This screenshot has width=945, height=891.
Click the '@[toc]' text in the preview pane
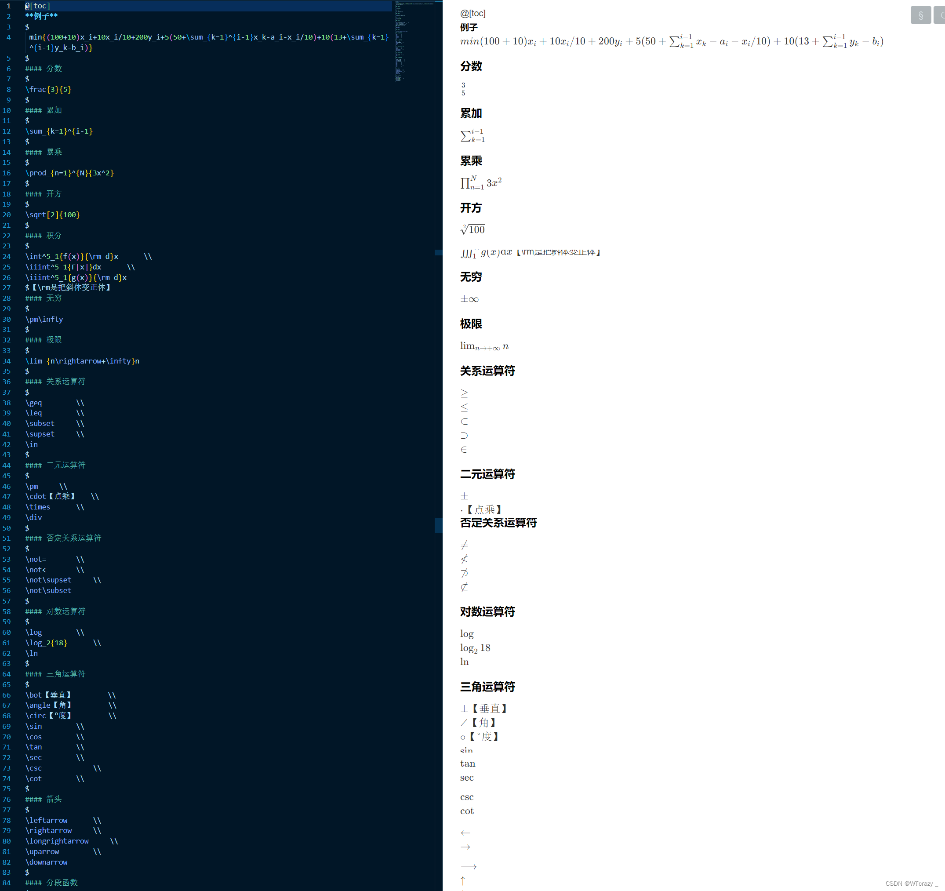coord(473,13)
